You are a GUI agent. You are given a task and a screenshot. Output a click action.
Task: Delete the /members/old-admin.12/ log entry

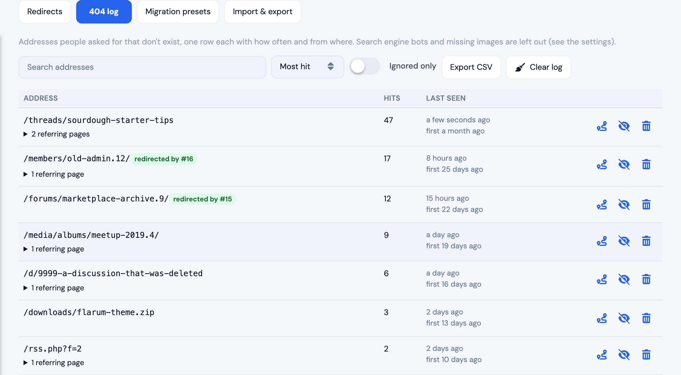point(646,165)
